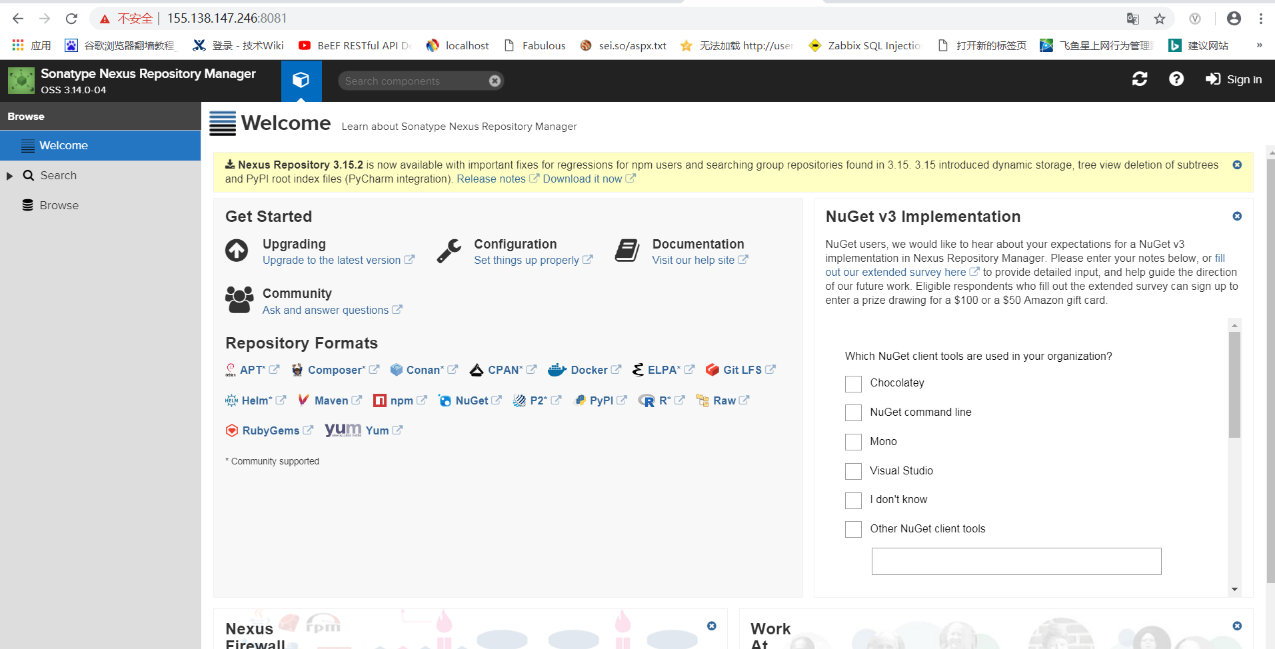Open the Chrome three-dot menu
The image size is (1275, 649).
coord(1261,19)
